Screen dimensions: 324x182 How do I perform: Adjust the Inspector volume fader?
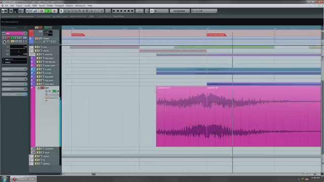coord(19,47)
